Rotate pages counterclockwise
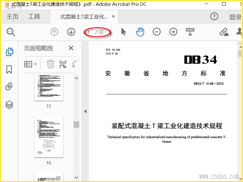The height and width of the screenshot is (182, 243). click(74, 64)
